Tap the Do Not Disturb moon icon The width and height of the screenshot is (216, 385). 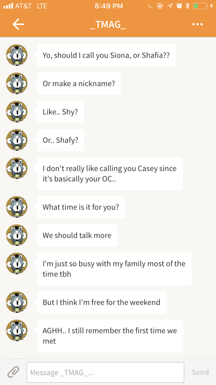[150, 6]
